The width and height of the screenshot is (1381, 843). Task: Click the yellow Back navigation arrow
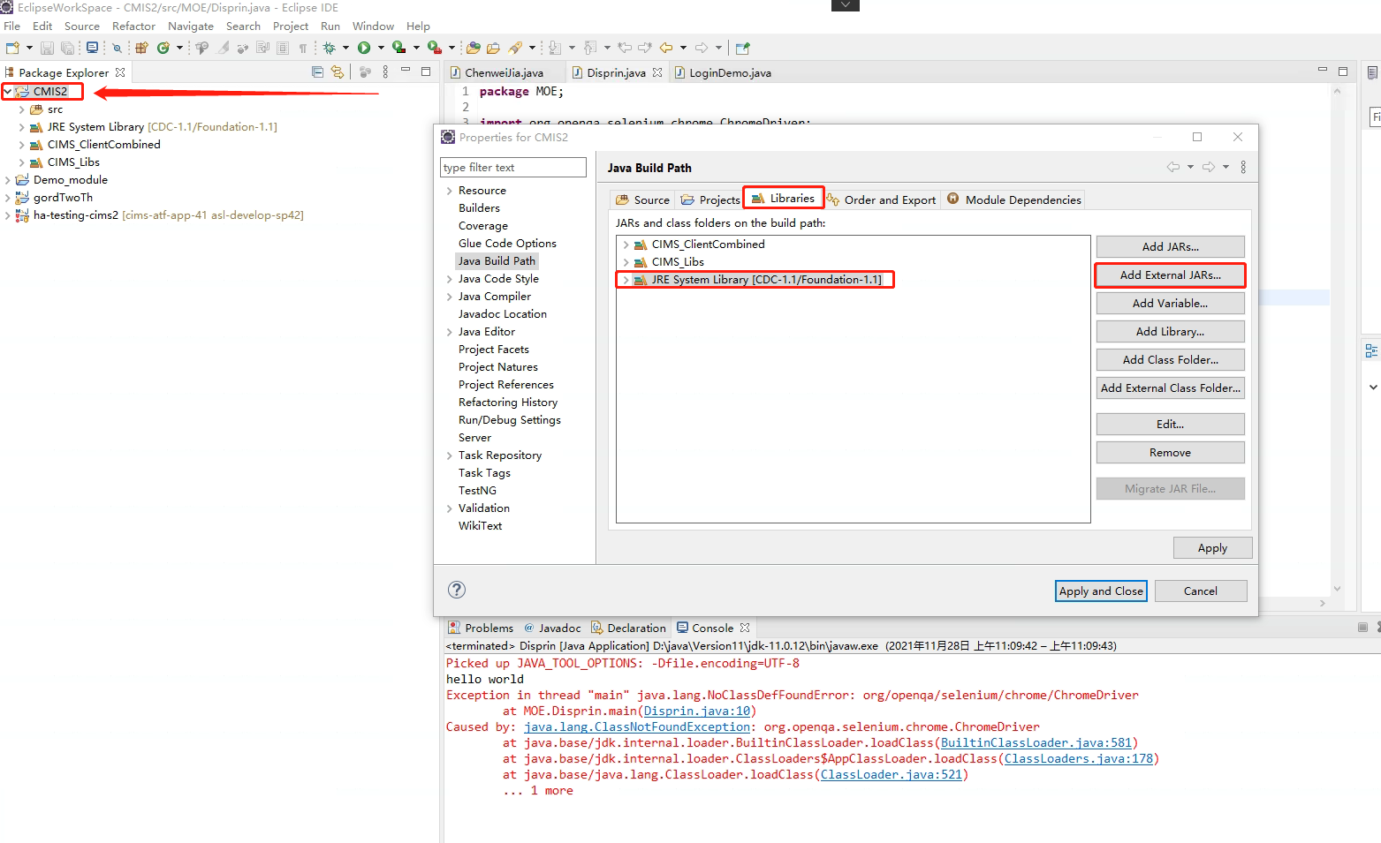666,48
